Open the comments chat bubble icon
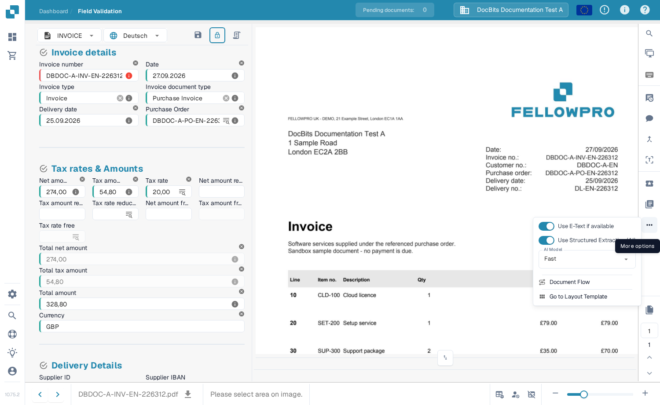660x405 pixels. pos(649,118)
